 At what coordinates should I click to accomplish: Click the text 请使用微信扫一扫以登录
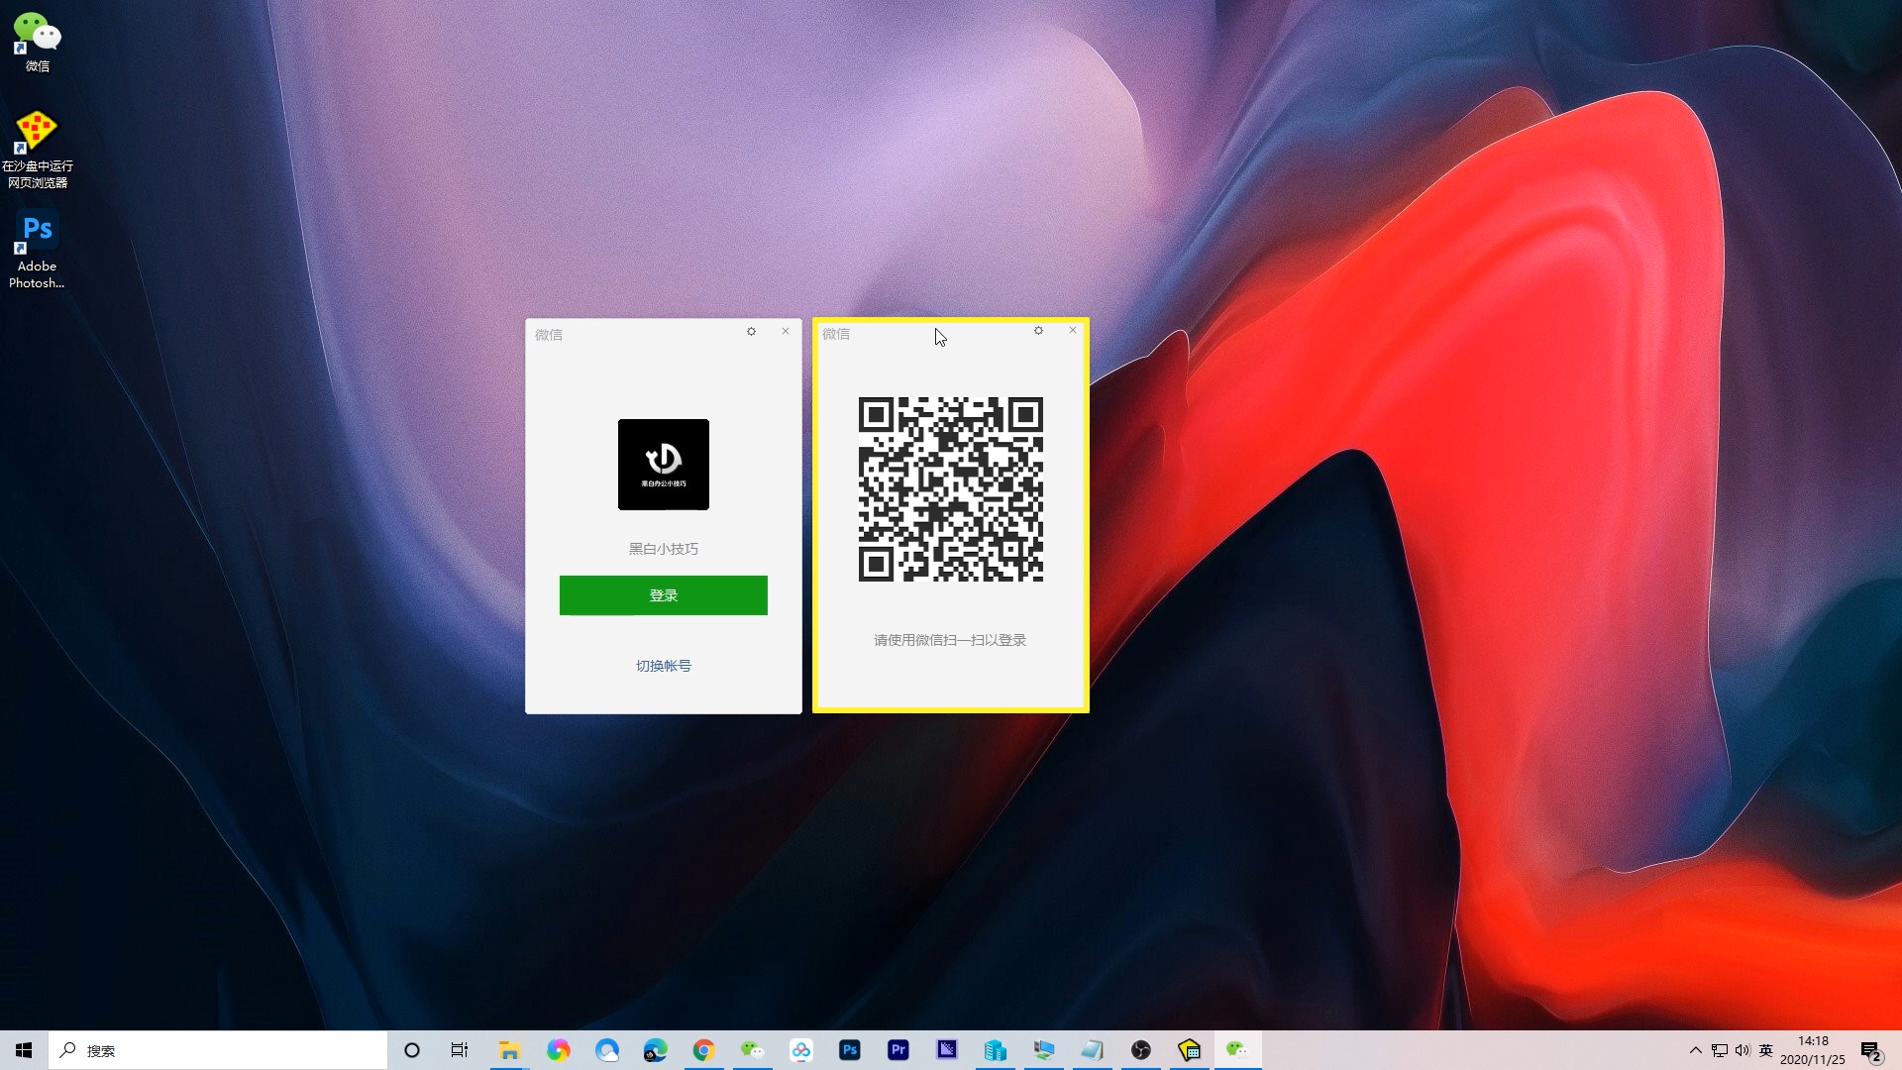point(950,640)
